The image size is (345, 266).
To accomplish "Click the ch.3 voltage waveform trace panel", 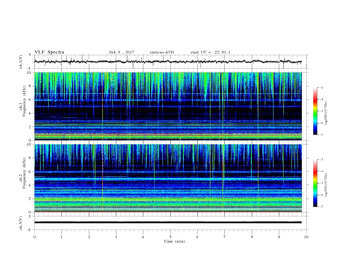I will tap(171, 223).
